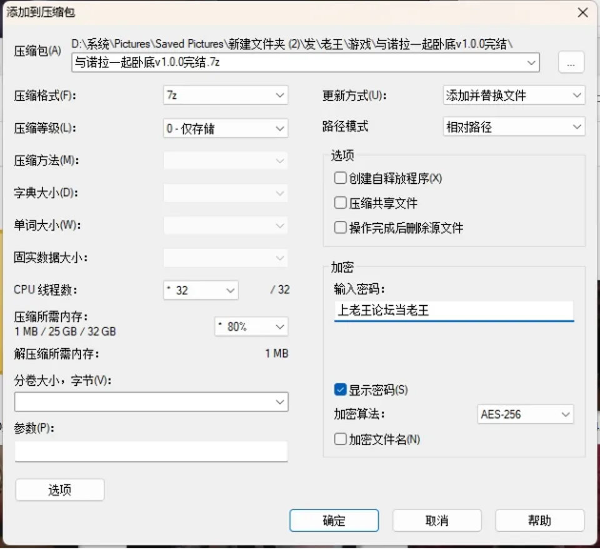Viewport: 600px width, 549px height.
Task: Open the 单词大小 dropdown
Action: [226, 226]
